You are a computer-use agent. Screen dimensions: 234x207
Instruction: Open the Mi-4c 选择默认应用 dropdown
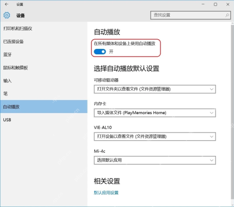155,160
